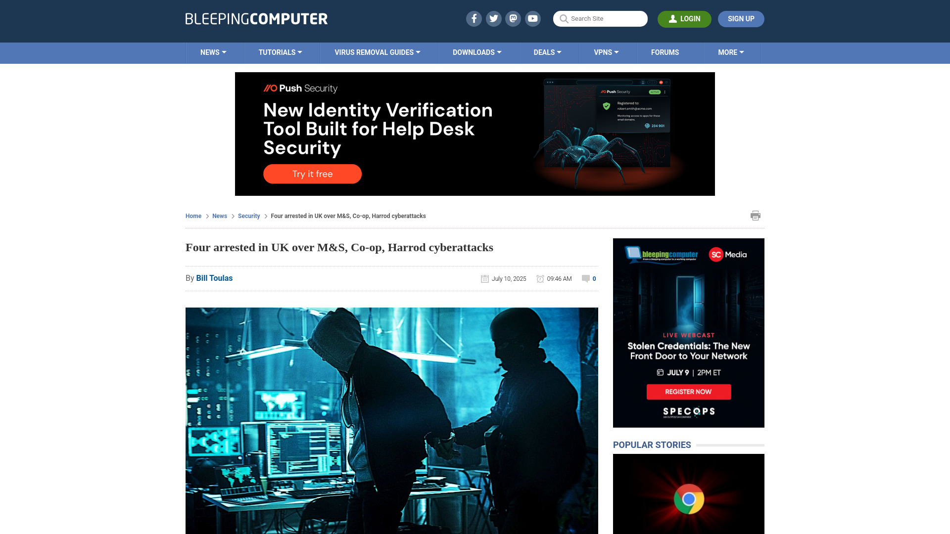Open BleepingComputer Mastodon profile icon

coord(513,19)
